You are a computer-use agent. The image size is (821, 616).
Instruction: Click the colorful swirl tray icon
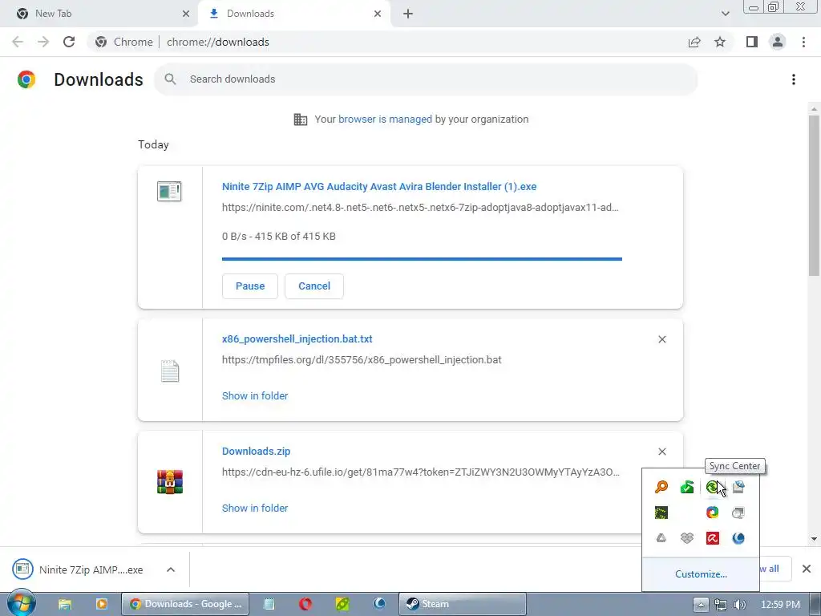tap(712, 513)
